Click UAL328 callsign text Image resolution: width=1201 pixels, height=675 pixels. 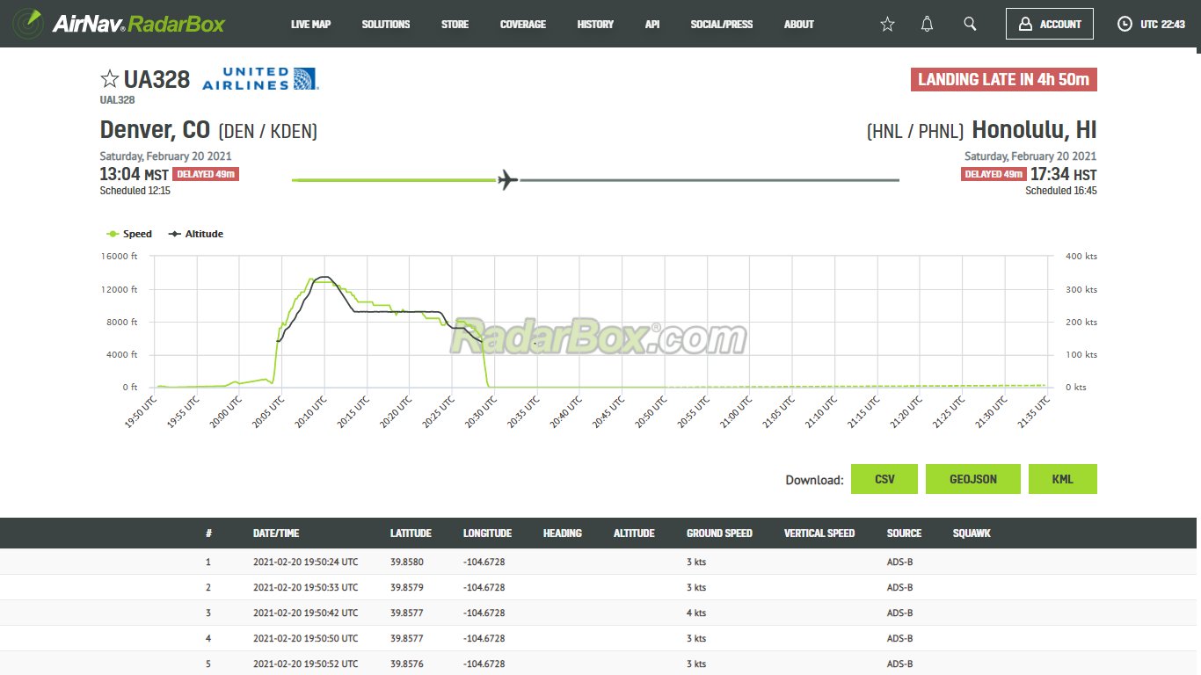click(118, 100)
